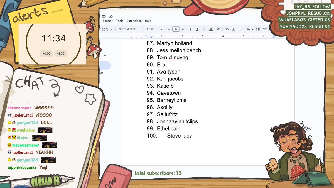Click the font size field showing 19
Viewport: 334px width, 188px height.
(x=176, y=29)
